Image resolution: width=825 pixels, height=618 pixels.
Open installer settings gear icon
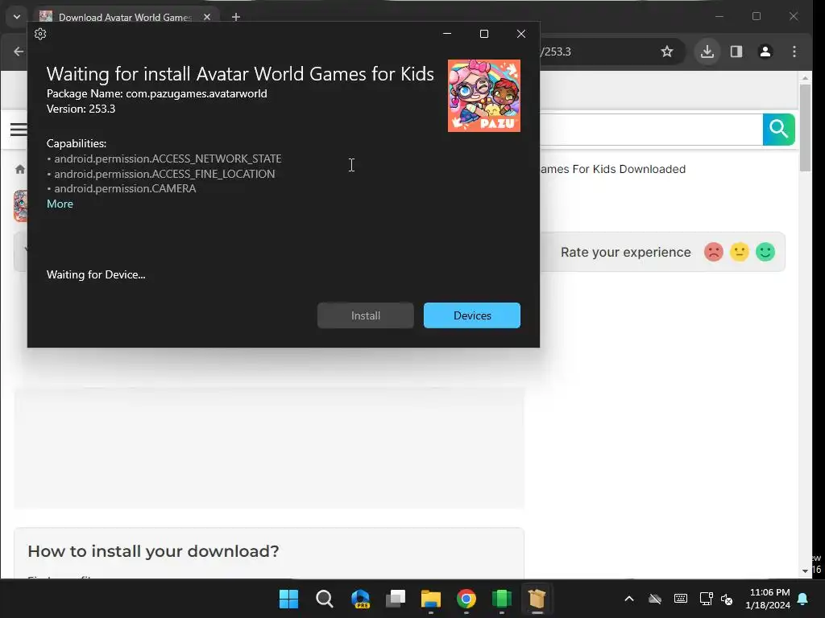(40, 34)
